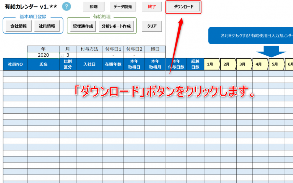Screen dimensions: 293x183
Task: Click the red 終了 exit button
Action: (152, 7)
